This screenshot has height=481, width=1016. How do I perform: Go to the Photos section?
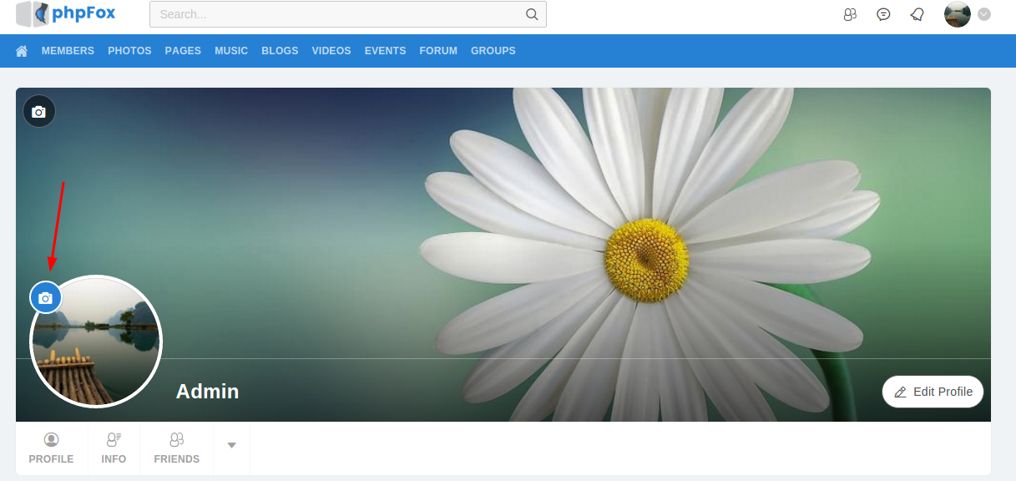pos(129,51)
